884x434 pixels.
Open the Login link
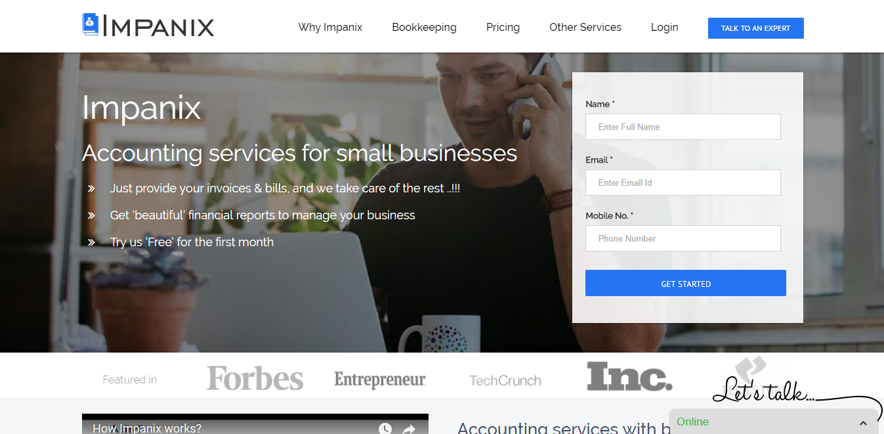[665, 28]
